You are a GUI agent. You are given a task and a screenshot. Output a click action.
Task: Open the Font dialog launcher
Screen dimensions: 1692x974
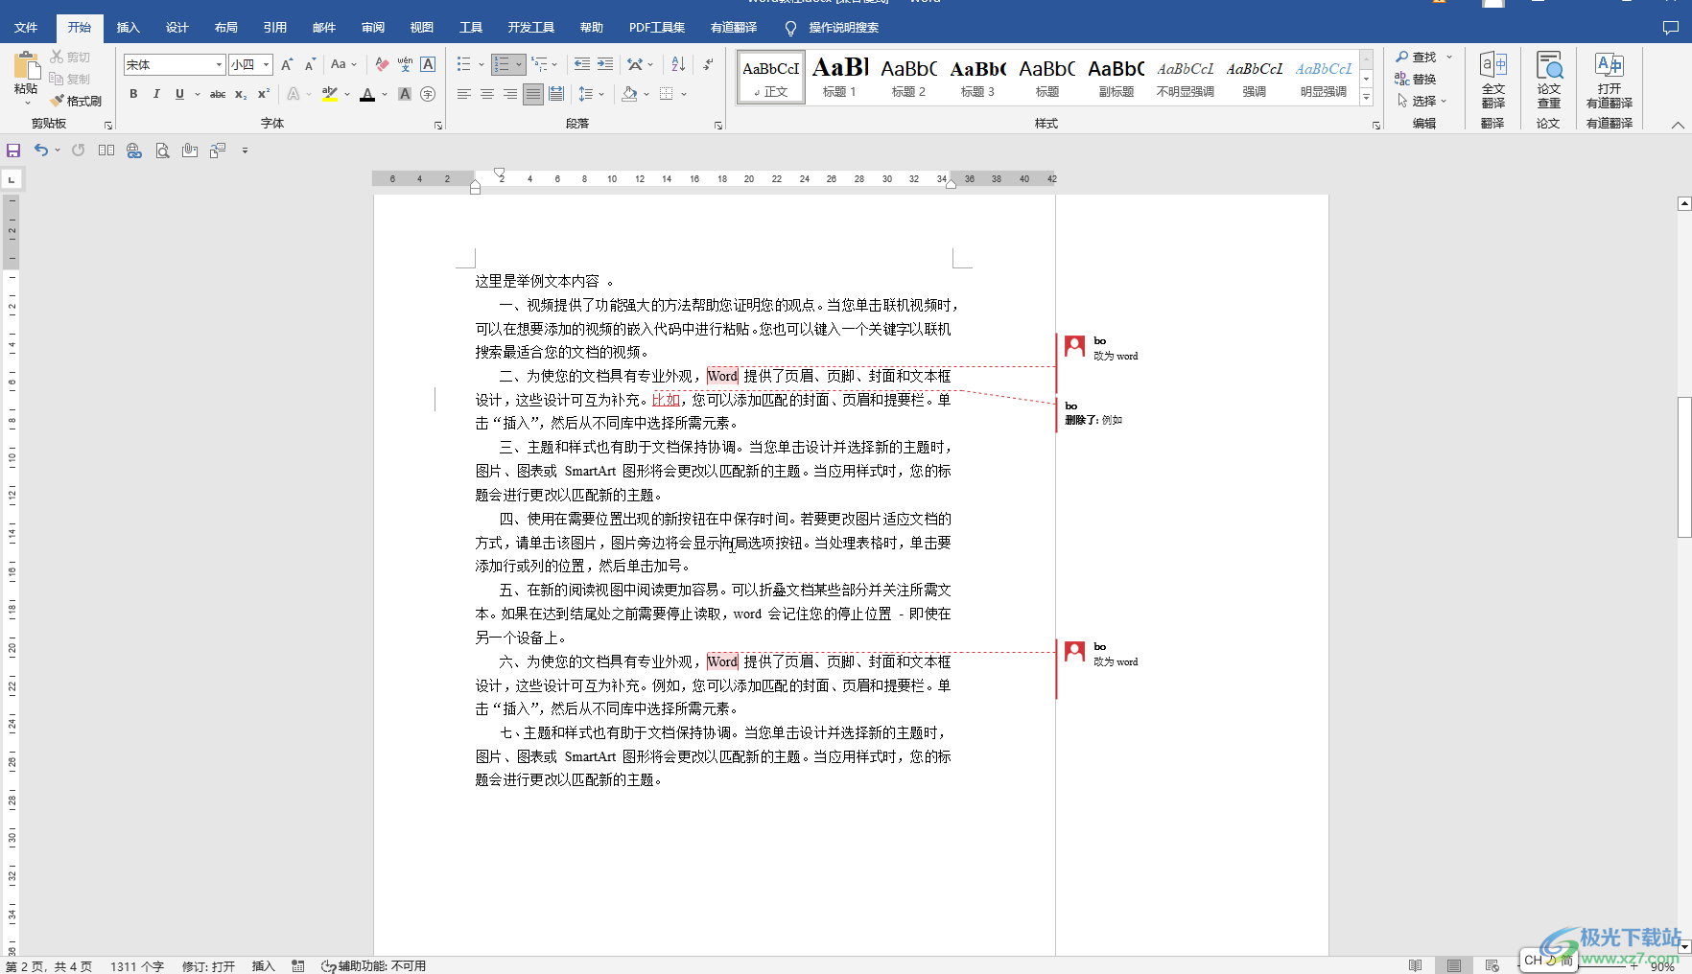(438, 125)
